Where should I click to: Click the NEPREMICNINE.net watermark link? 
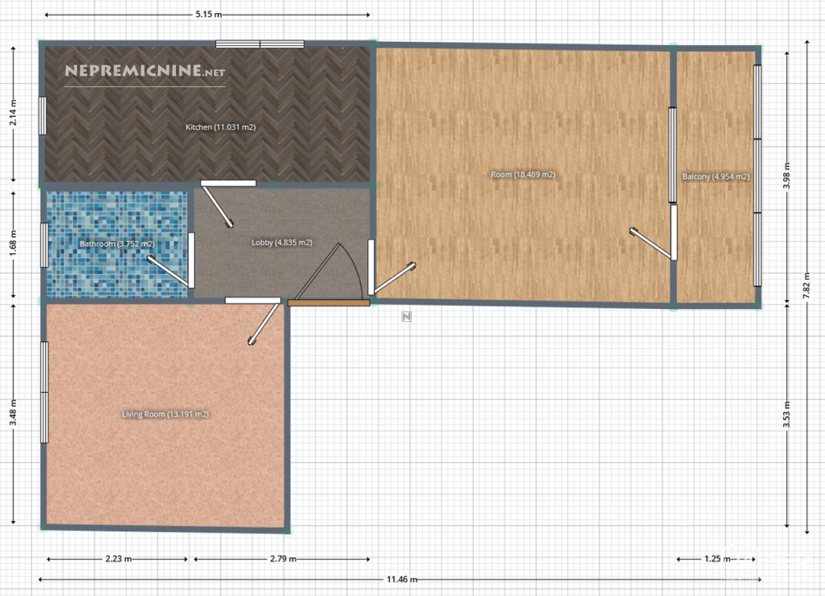pyautogui.click(x=145, y=71)
